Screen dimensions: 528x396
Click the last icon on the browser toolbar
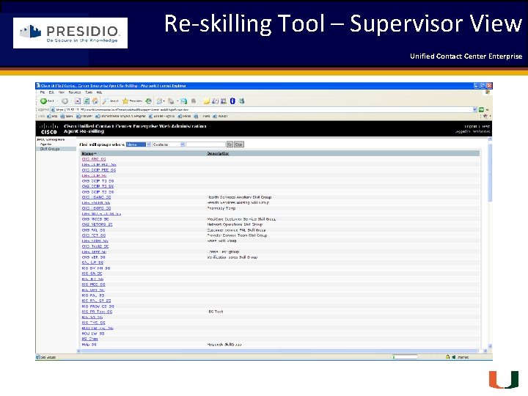(241, 101)
